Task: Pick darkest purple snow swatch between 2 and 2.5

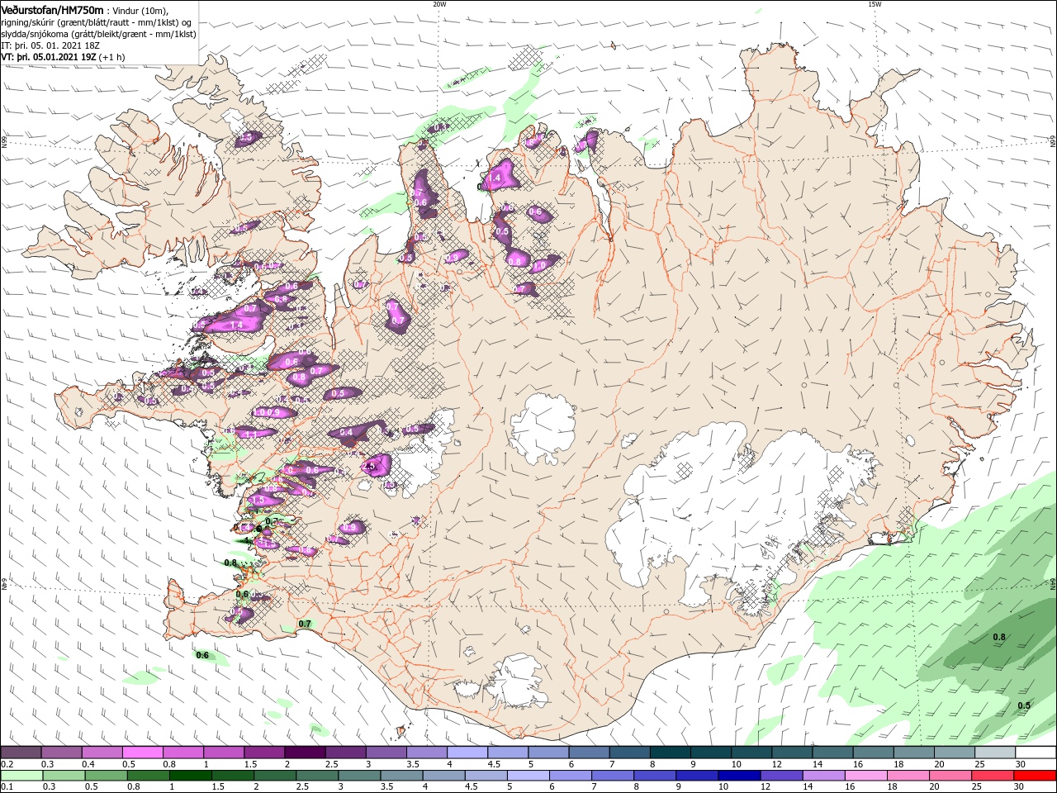Action: pyautogui.click(x=305, y=753)
